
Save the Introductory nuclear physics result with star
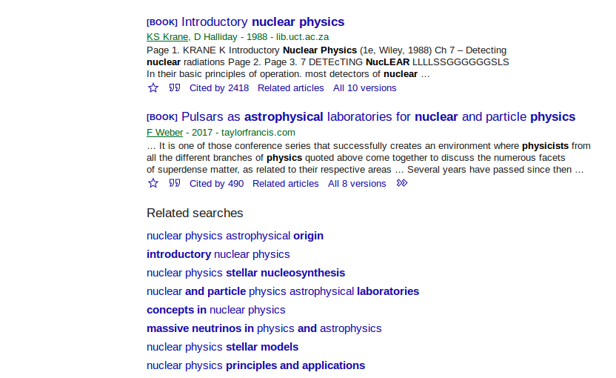[153, 88]
